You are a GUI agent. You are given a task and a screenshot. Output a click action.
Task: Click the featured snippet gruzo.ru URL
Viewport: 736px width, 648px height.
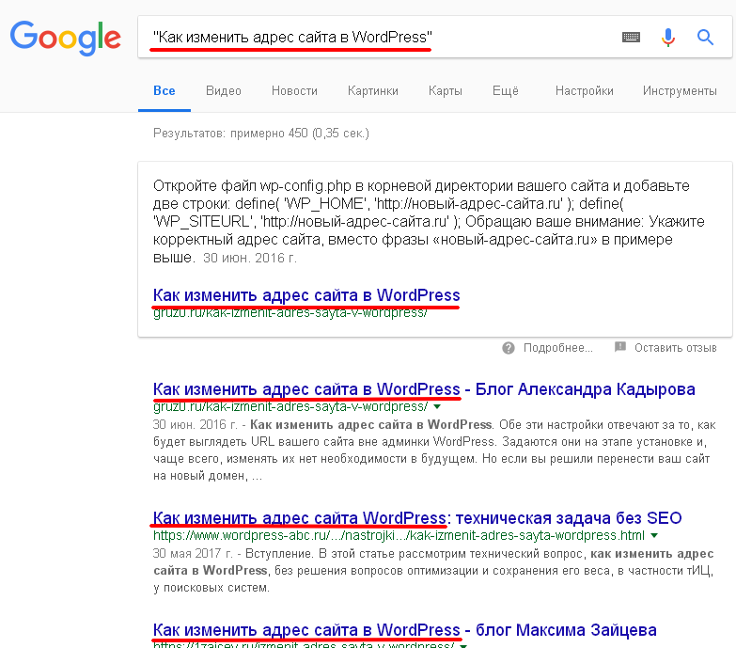[290, 313]
